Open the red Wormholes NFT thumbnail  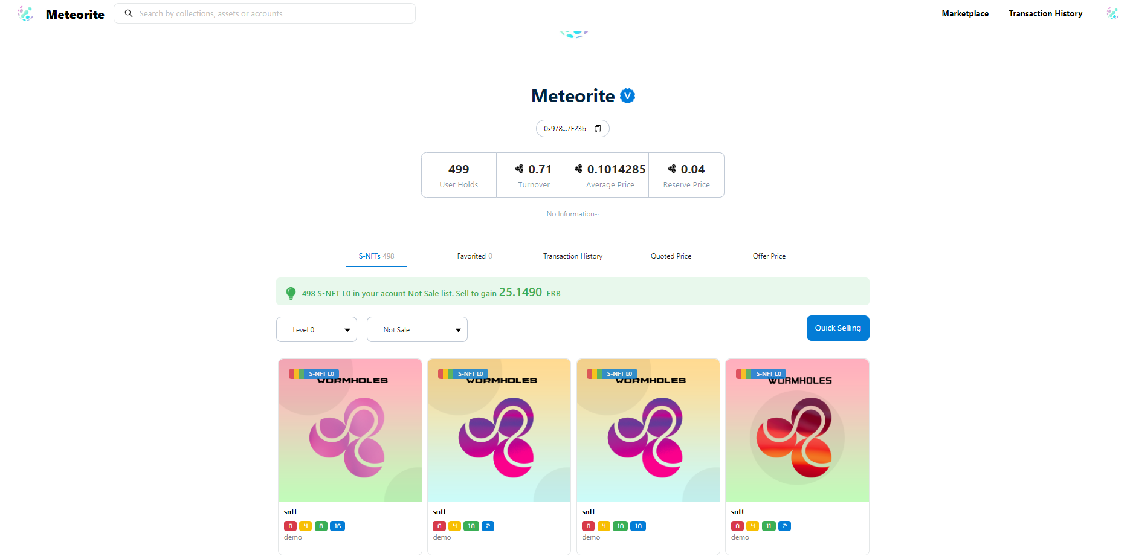click(x=797, y=430)
